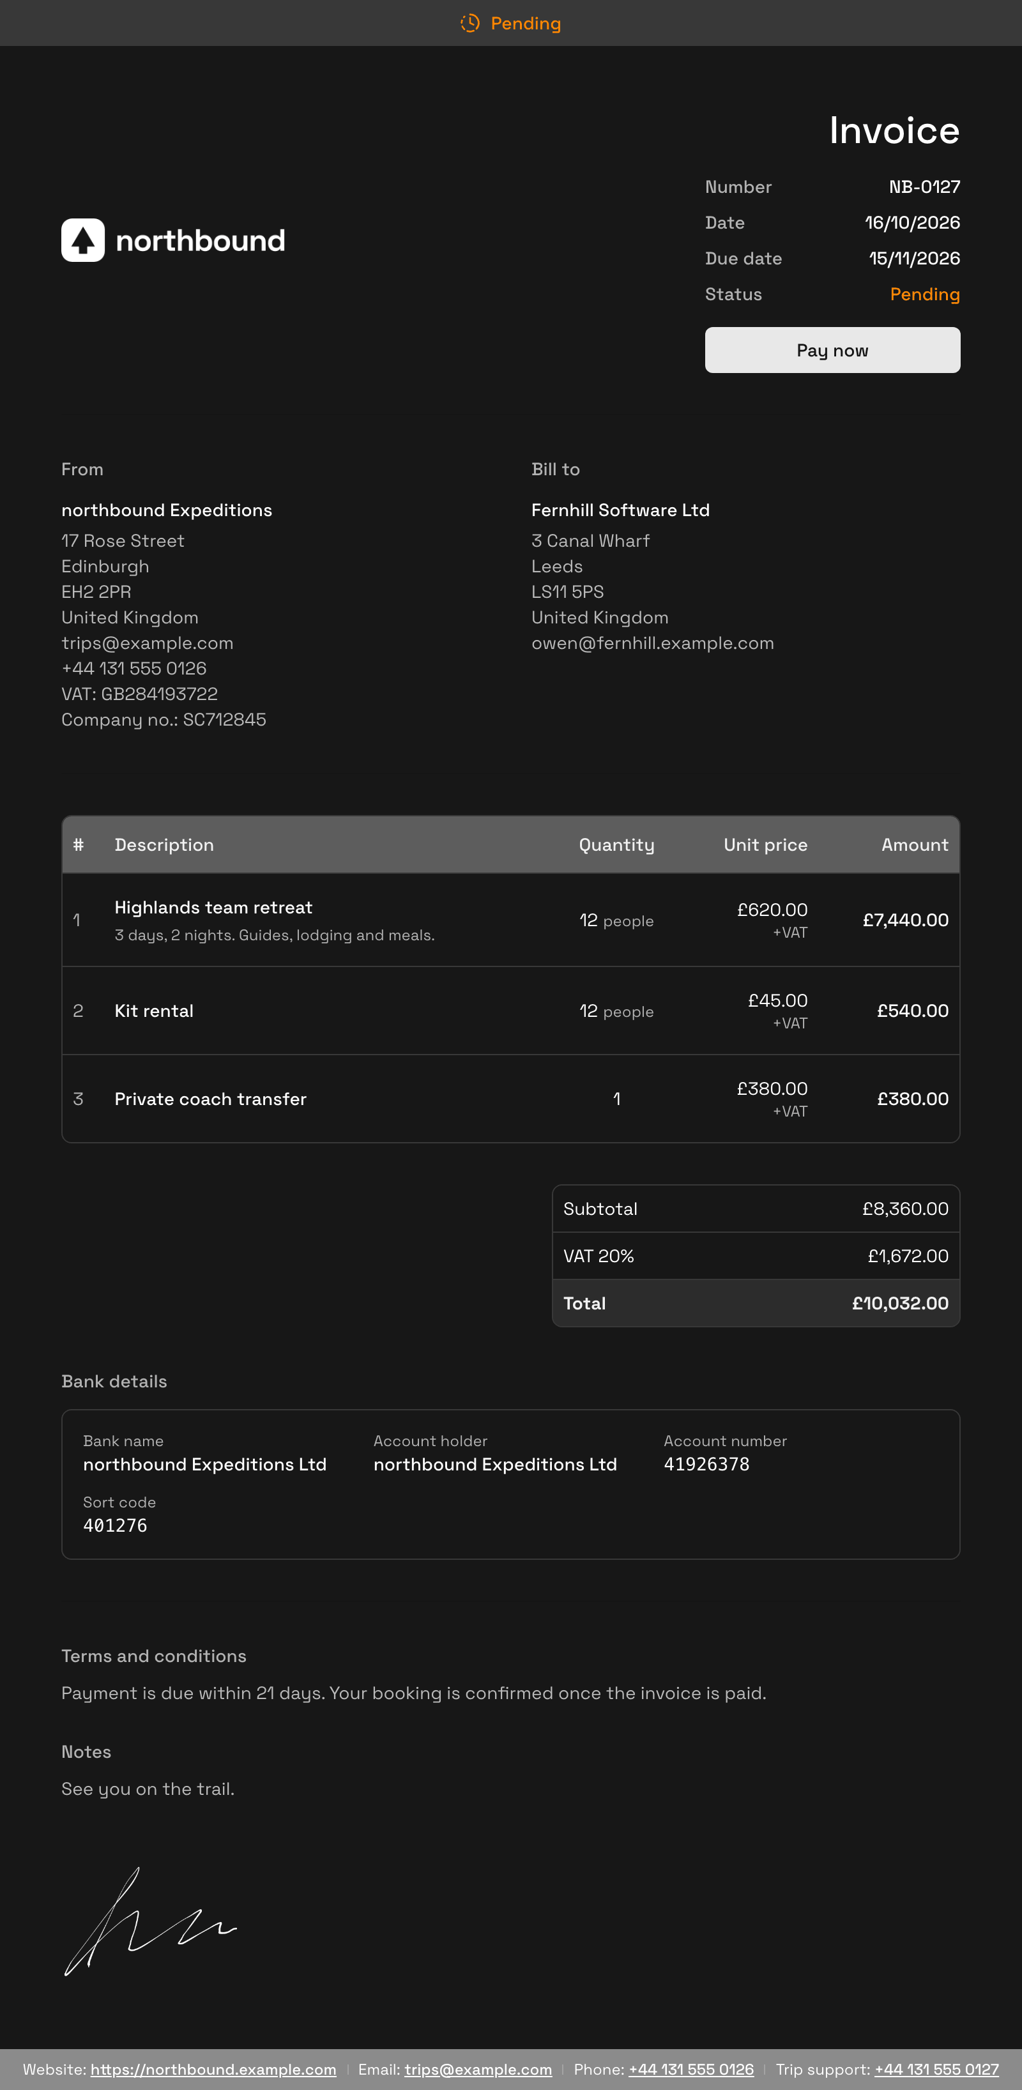The height and width of the screenshot is (2090, 1022).
Task: Click the £540.00 amount cell
Action: coord(913,1011)
